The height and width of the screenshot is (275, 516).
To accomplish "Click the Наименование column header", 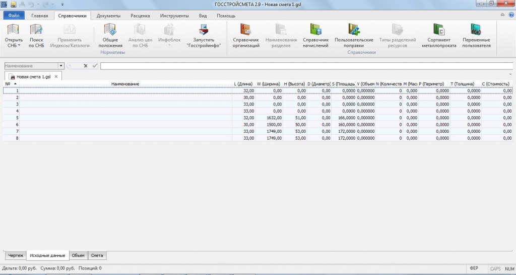I will pyautogui.click(x=125, y=84).
